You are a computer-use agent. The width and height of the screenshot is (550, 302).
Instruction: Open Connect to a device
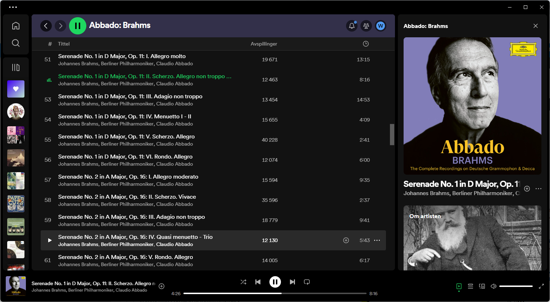[482, 286]
